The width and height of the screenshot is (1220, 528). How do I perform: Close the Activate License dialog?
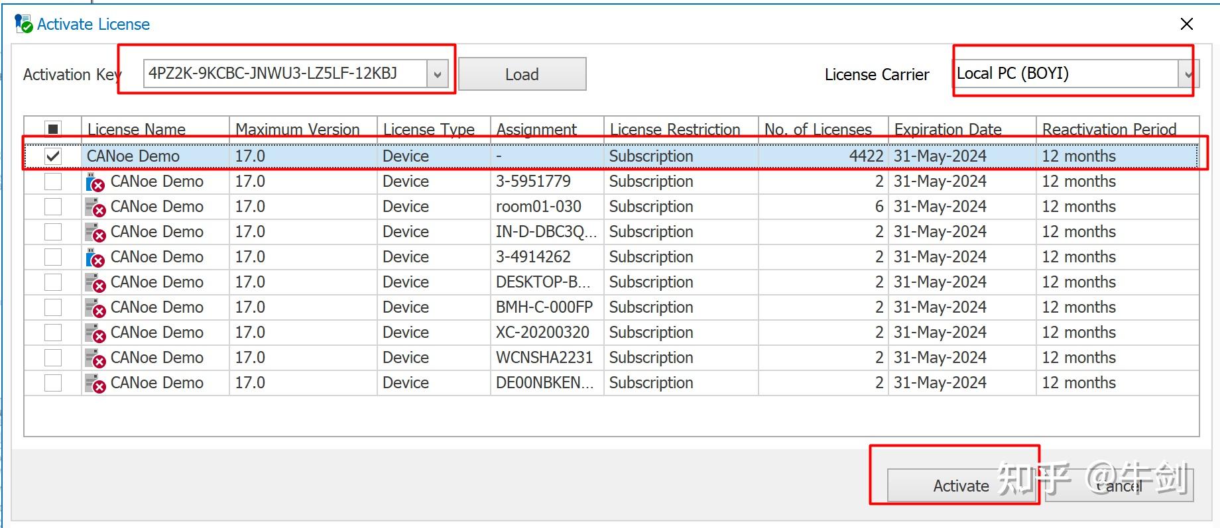(x=1187, y=24)
